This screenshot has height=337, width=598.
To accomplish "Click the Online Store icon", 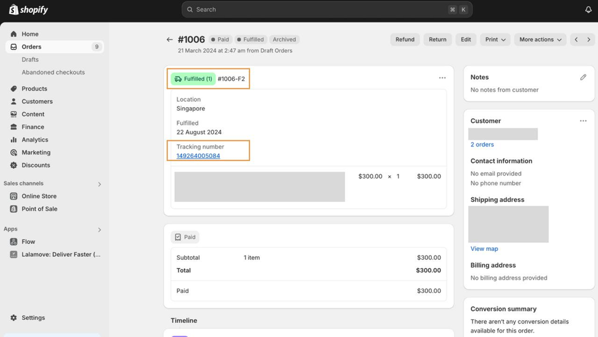I will (x=14, y=196).
